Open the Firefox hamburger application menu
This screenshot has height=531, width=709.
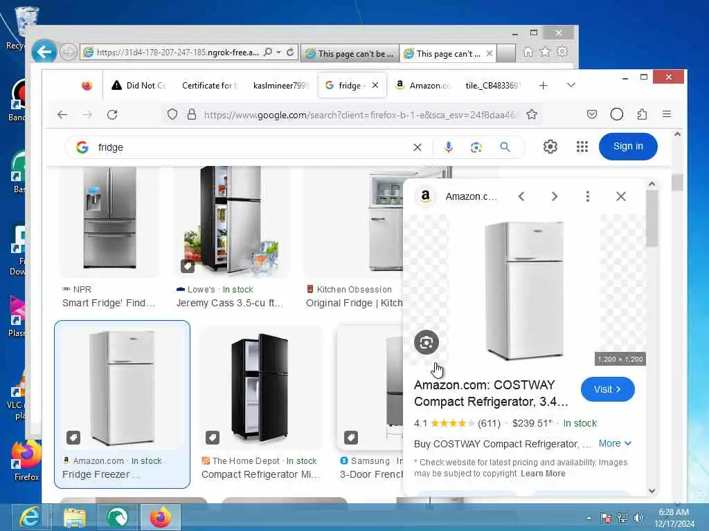[x=667, y=114]
